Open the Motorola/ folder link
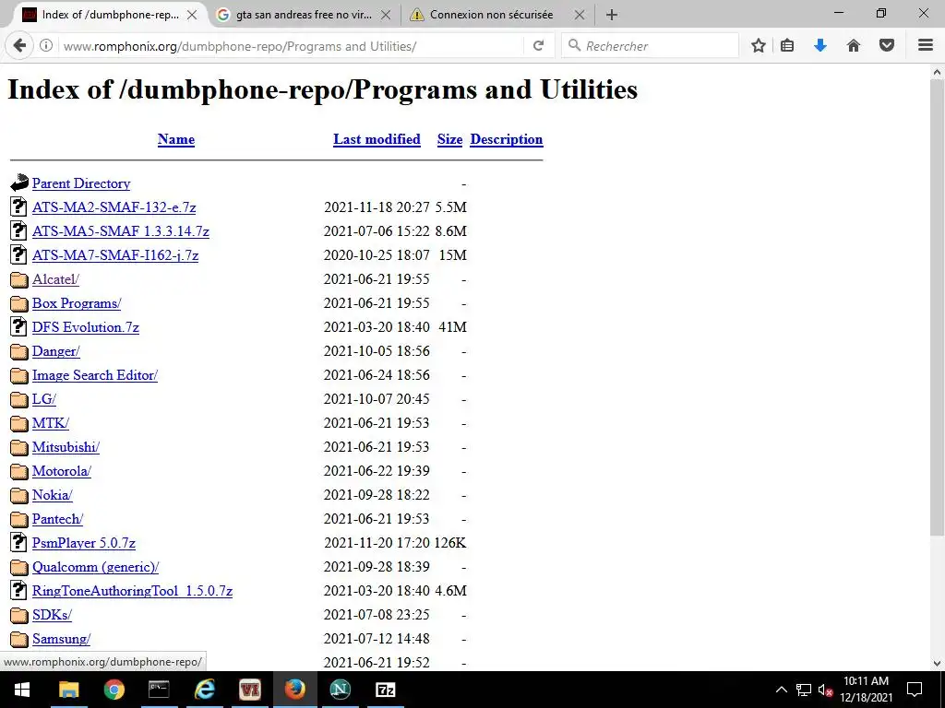The height and width of the screenshot is (708, 945). 62,471
